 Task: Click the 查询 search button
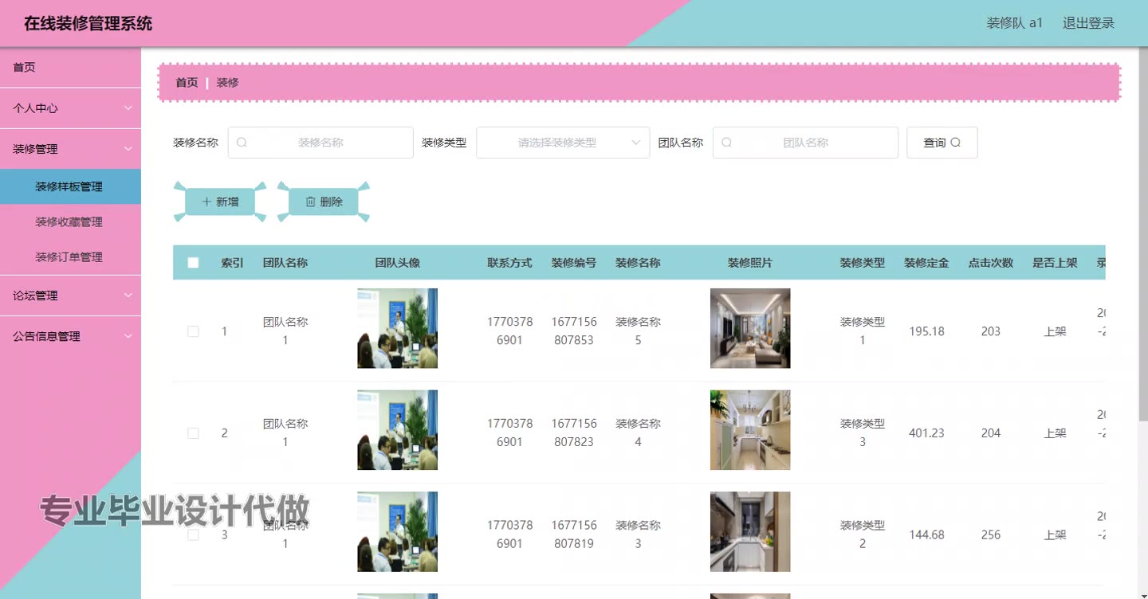point(942,143)
